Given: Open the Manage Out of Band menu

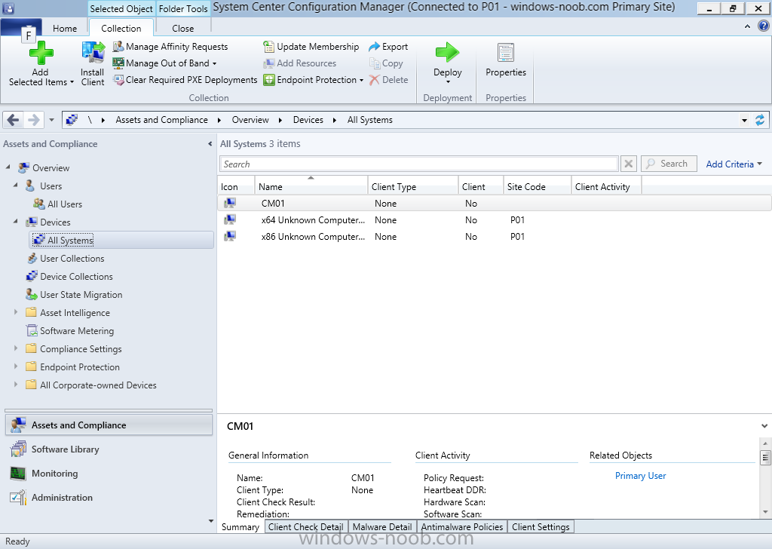Looking at the screenshot, I should click(x=164, y=63).
